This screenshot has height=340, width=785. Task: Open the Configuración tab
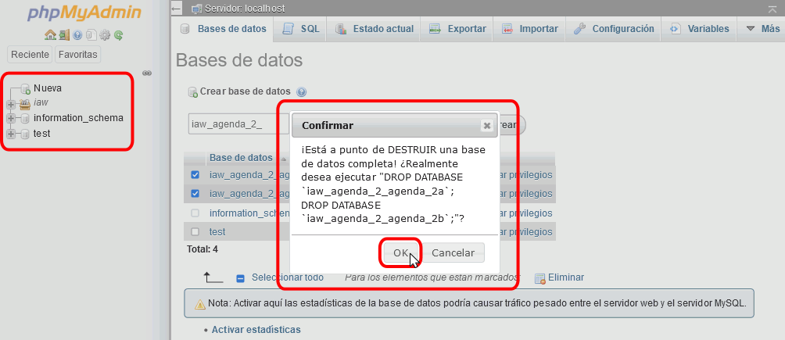click(x=614, y=29)
